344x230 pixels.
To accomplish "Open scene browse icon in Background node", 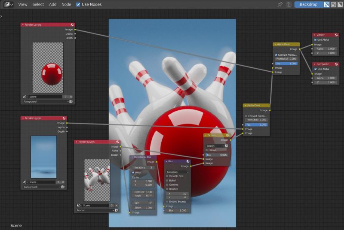I will click(25, 182).
